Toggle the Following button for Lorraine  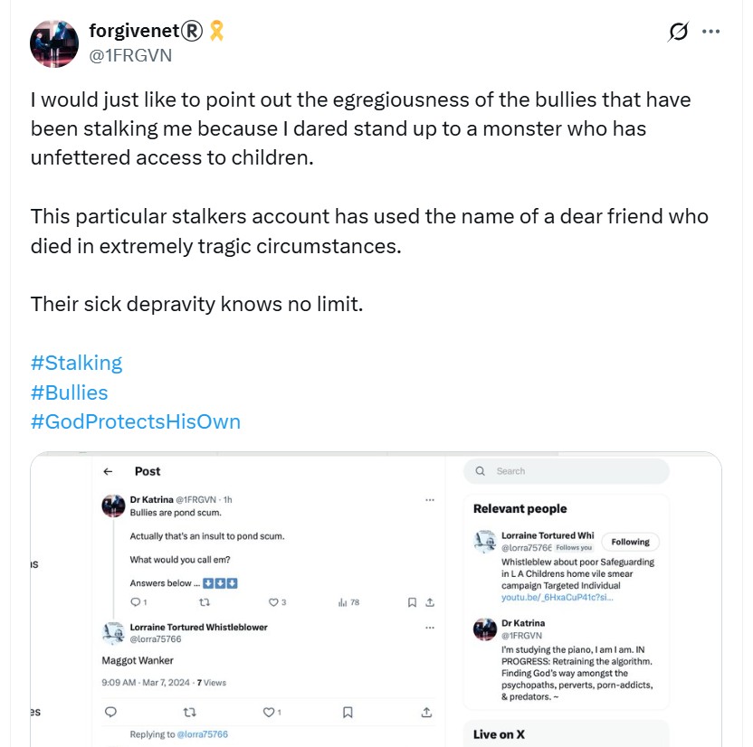tap(630, 542)
